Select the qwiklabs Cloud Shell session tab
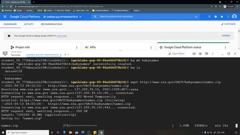This screenshot has height=135, width=240. [42, 55]
